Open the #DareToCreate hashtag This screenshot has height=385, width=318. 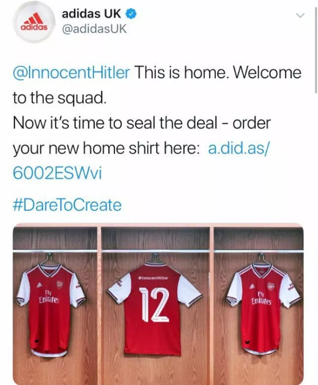tap(67, 204)
